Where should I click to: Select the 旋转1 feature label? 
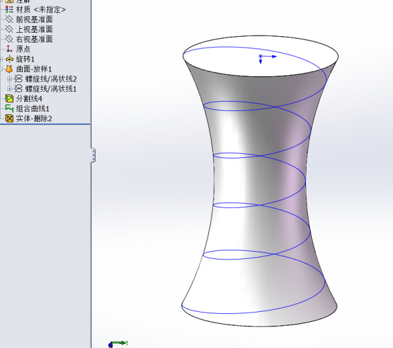25,59
